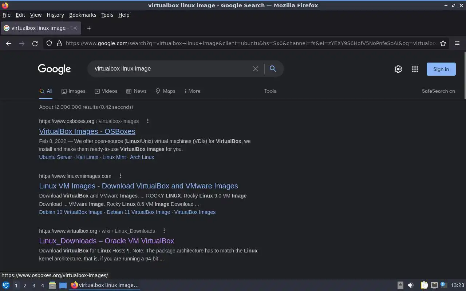Go back with the browser back arrow
466x291 pixels.
9,43
